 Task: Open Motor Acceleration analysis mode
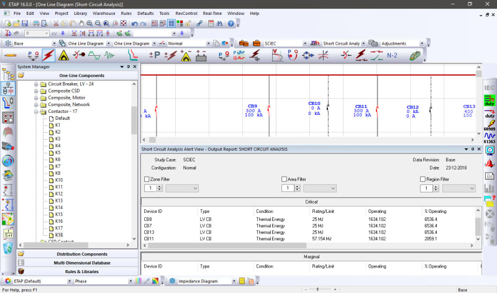point(79,55)
